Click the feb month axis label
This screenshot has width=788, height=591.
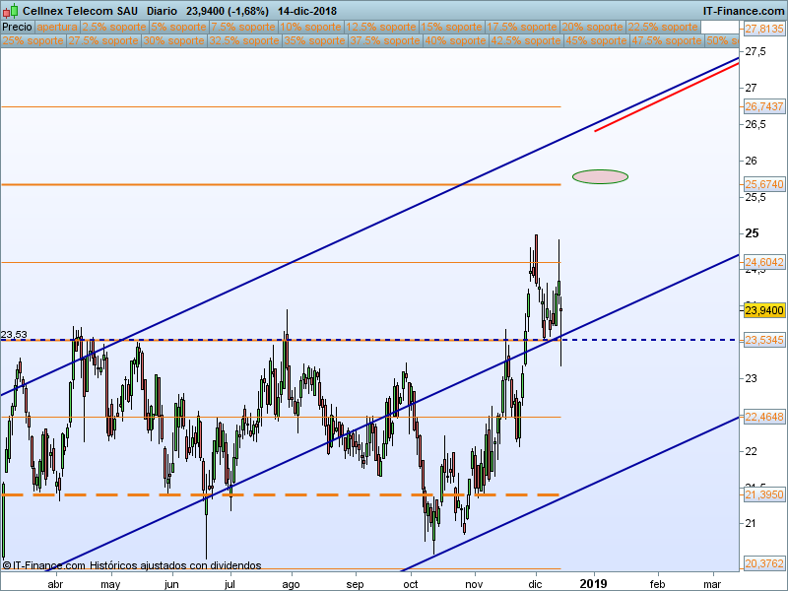[x=657, y=584]
